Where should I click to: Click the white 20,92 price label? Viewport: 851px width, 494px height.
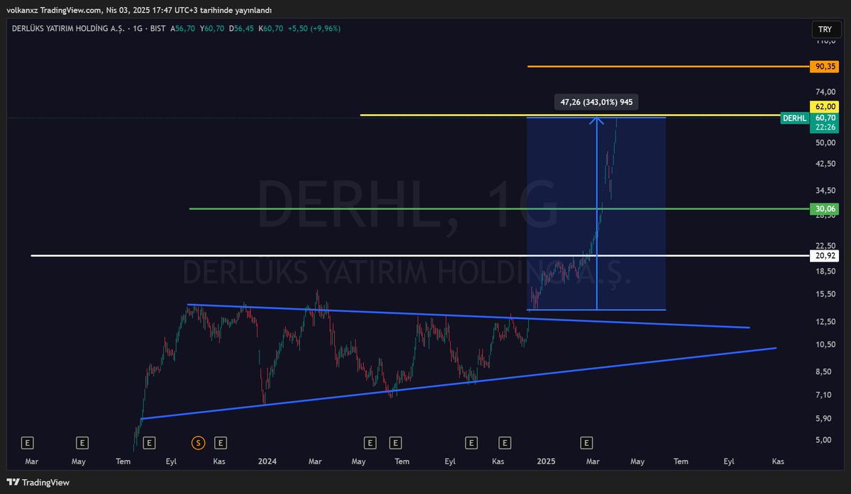tap(824, 256)
